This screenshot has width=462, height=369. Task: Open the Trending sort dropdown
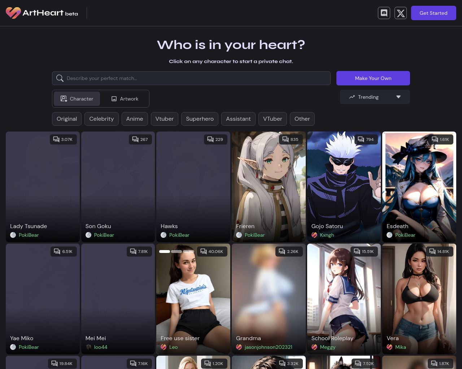point(375,97)
